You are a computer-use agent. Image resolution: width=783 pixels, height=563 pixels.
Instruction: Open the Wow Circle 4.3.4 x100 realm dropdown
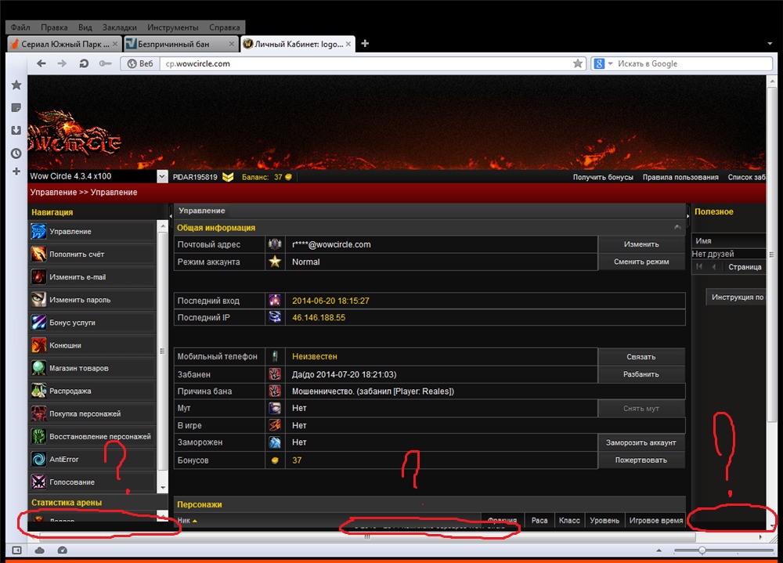point(162,176)
